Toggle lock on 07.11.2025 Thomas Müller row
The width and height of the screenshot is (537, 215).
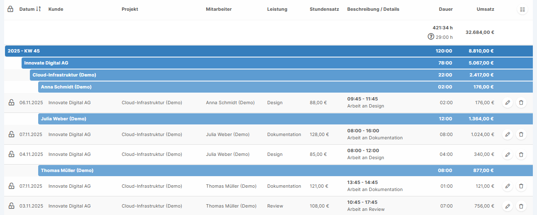pos(12,186)
